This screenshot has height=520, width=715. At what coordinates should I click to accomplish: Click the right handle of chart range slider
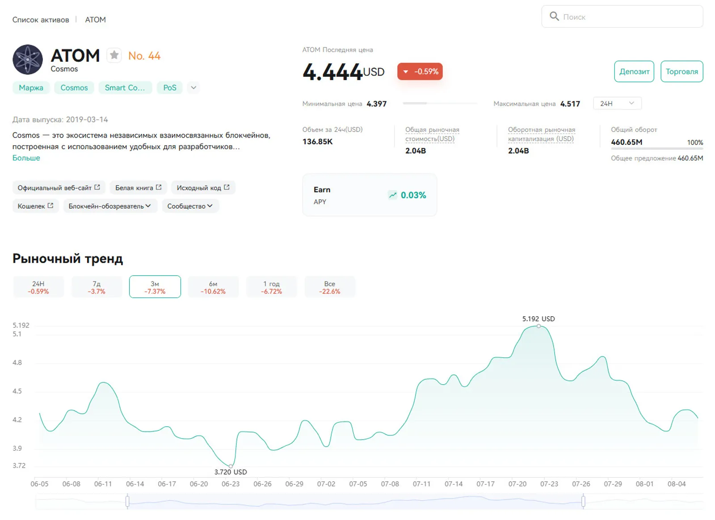[583, 501]
